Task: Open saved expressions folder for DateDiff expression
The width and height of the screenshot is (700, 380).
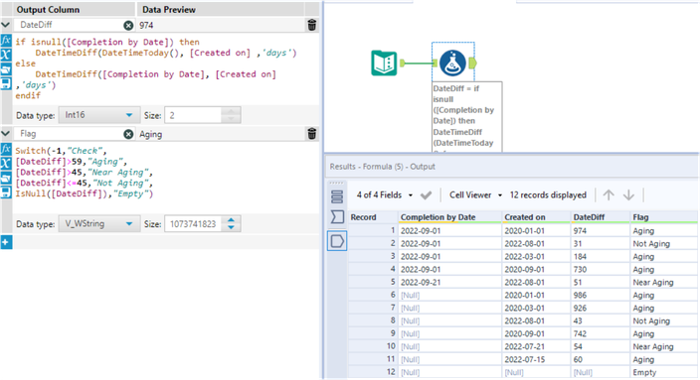Action: tap(6, 69)
